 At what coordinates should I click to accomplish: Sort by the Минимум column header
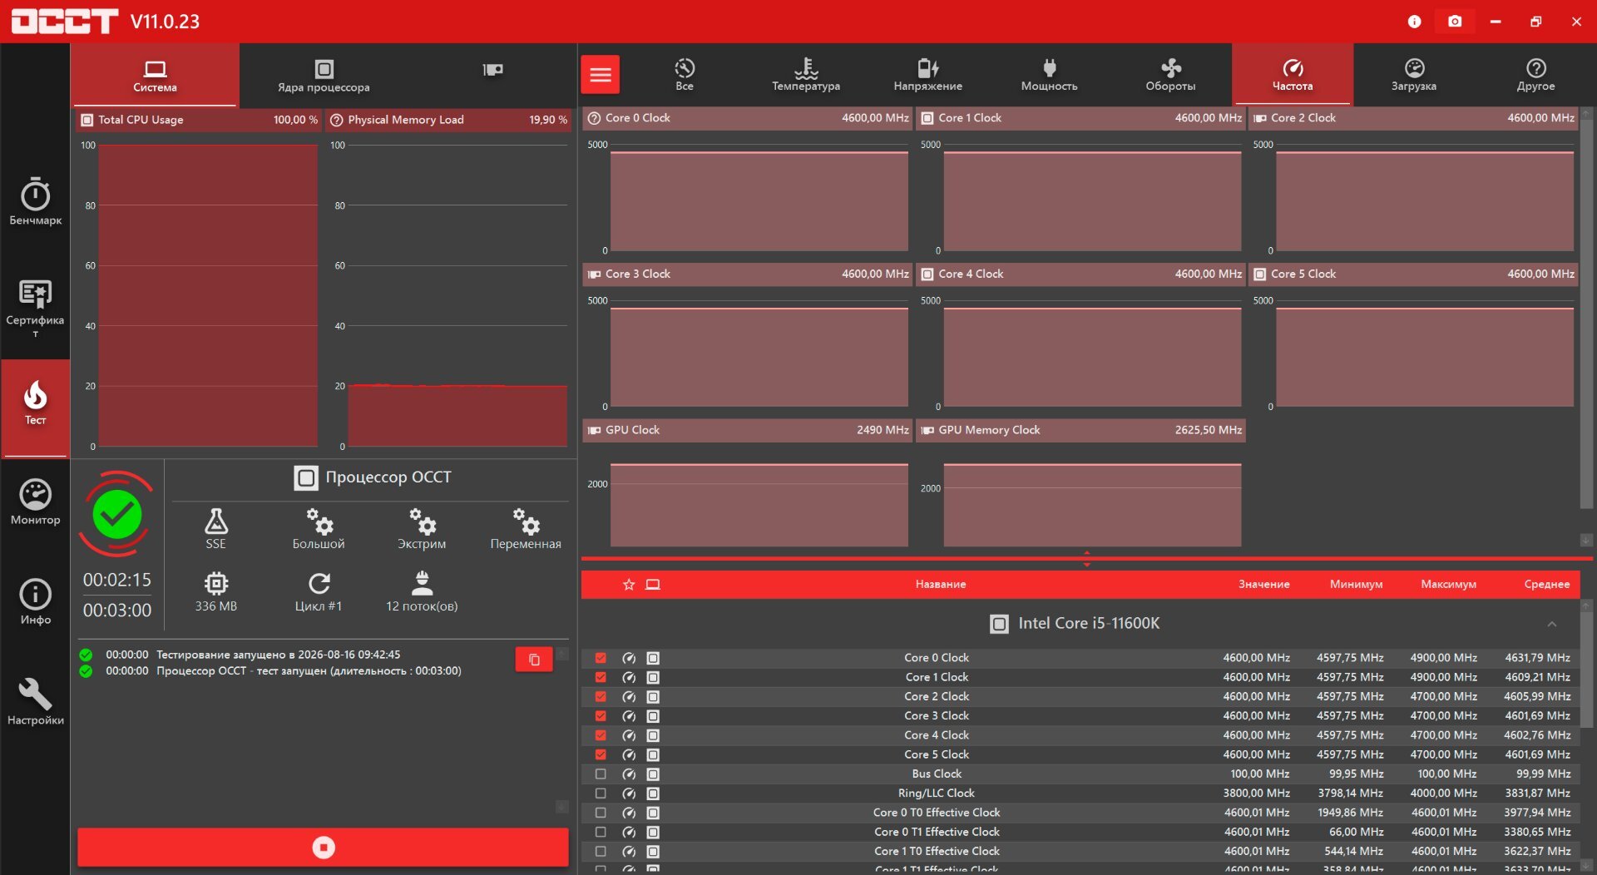[1356, 585]
